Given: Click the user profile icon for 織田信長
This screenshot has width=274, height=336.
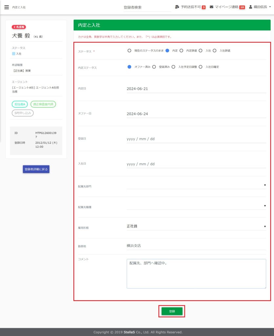Looking at the screenshot, I should pyautogui.click(x=251, y=7).
